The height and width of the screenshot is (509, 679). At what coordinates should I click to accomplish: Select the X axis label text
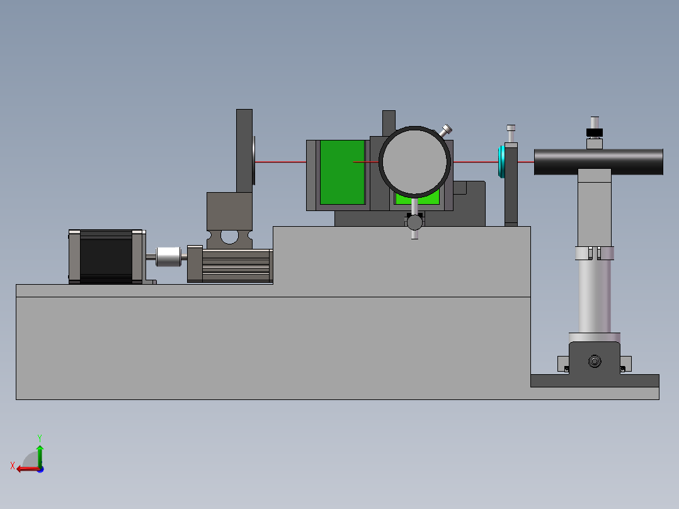pyautogui.click(x=13, y=466)
